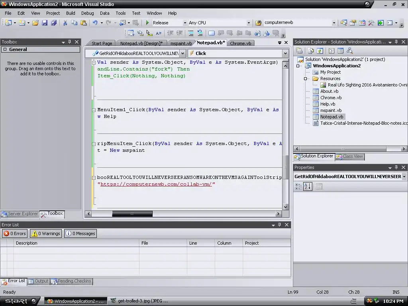Start debugging with the green play icon
Screen dimensions: 408x306
coord(147,23)
